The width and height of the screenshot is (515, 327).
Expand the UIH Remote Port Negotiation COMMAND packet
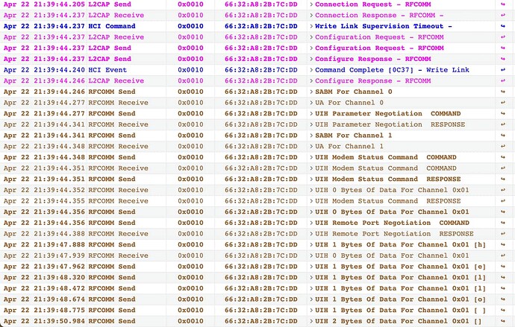311,223
